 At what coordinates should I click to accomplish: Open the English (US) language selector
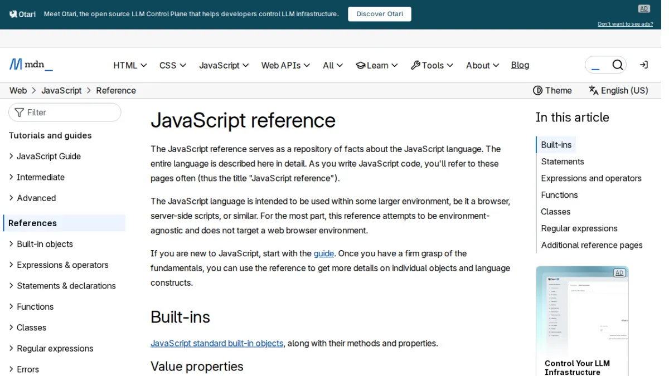618,90
